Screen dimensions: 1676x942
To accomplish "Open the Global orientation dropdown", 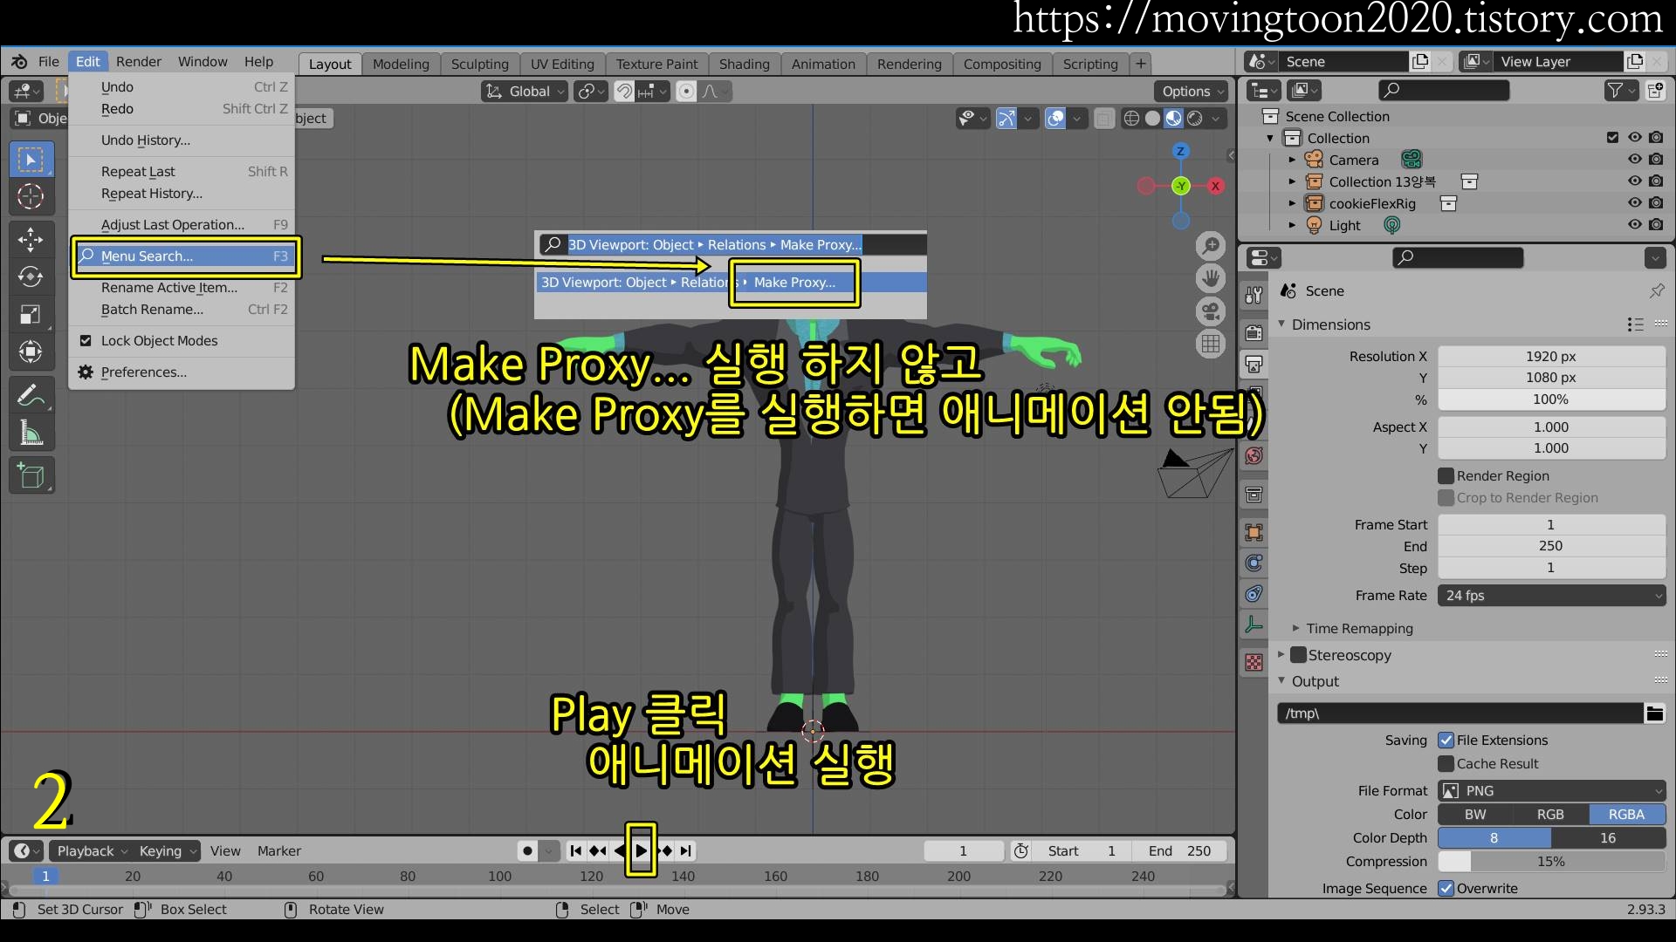I will pos(524,92).
